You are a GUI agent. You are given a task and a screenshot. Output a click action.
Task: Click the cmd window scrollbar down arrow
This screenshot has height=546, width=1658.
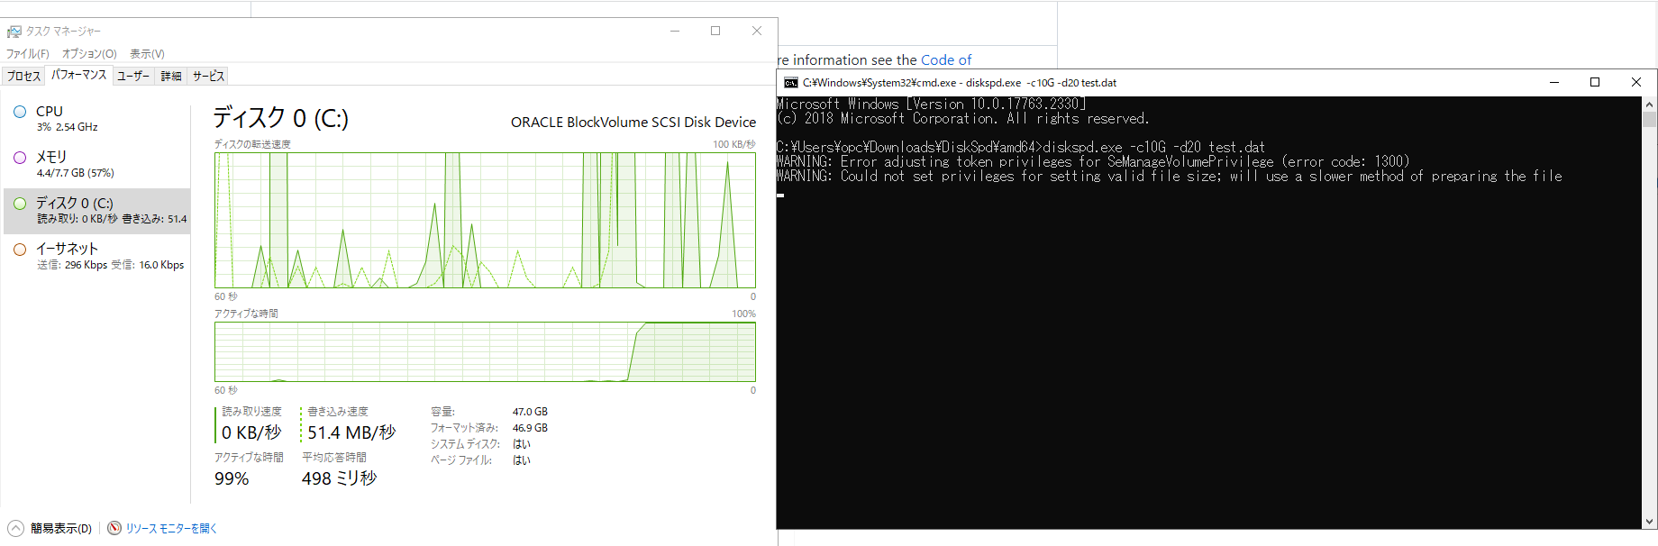click(1650, 522)
